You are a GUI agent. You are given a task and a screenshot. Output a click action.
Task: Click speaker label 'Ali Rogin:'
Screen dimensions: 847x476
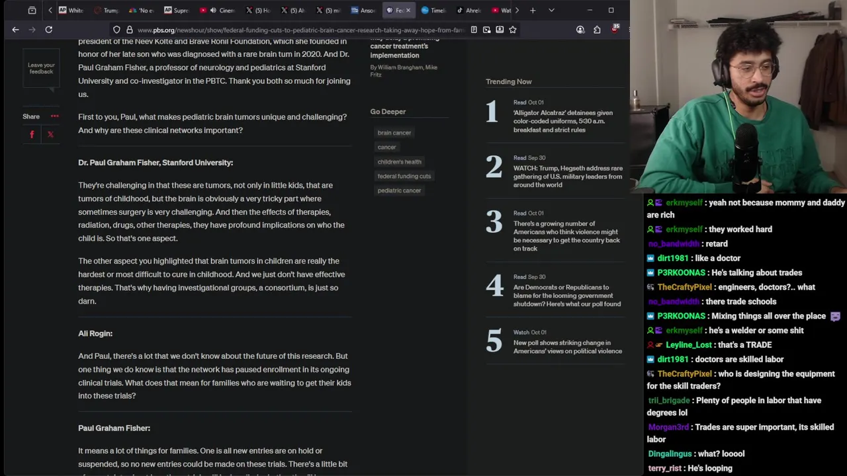point(95,334)
